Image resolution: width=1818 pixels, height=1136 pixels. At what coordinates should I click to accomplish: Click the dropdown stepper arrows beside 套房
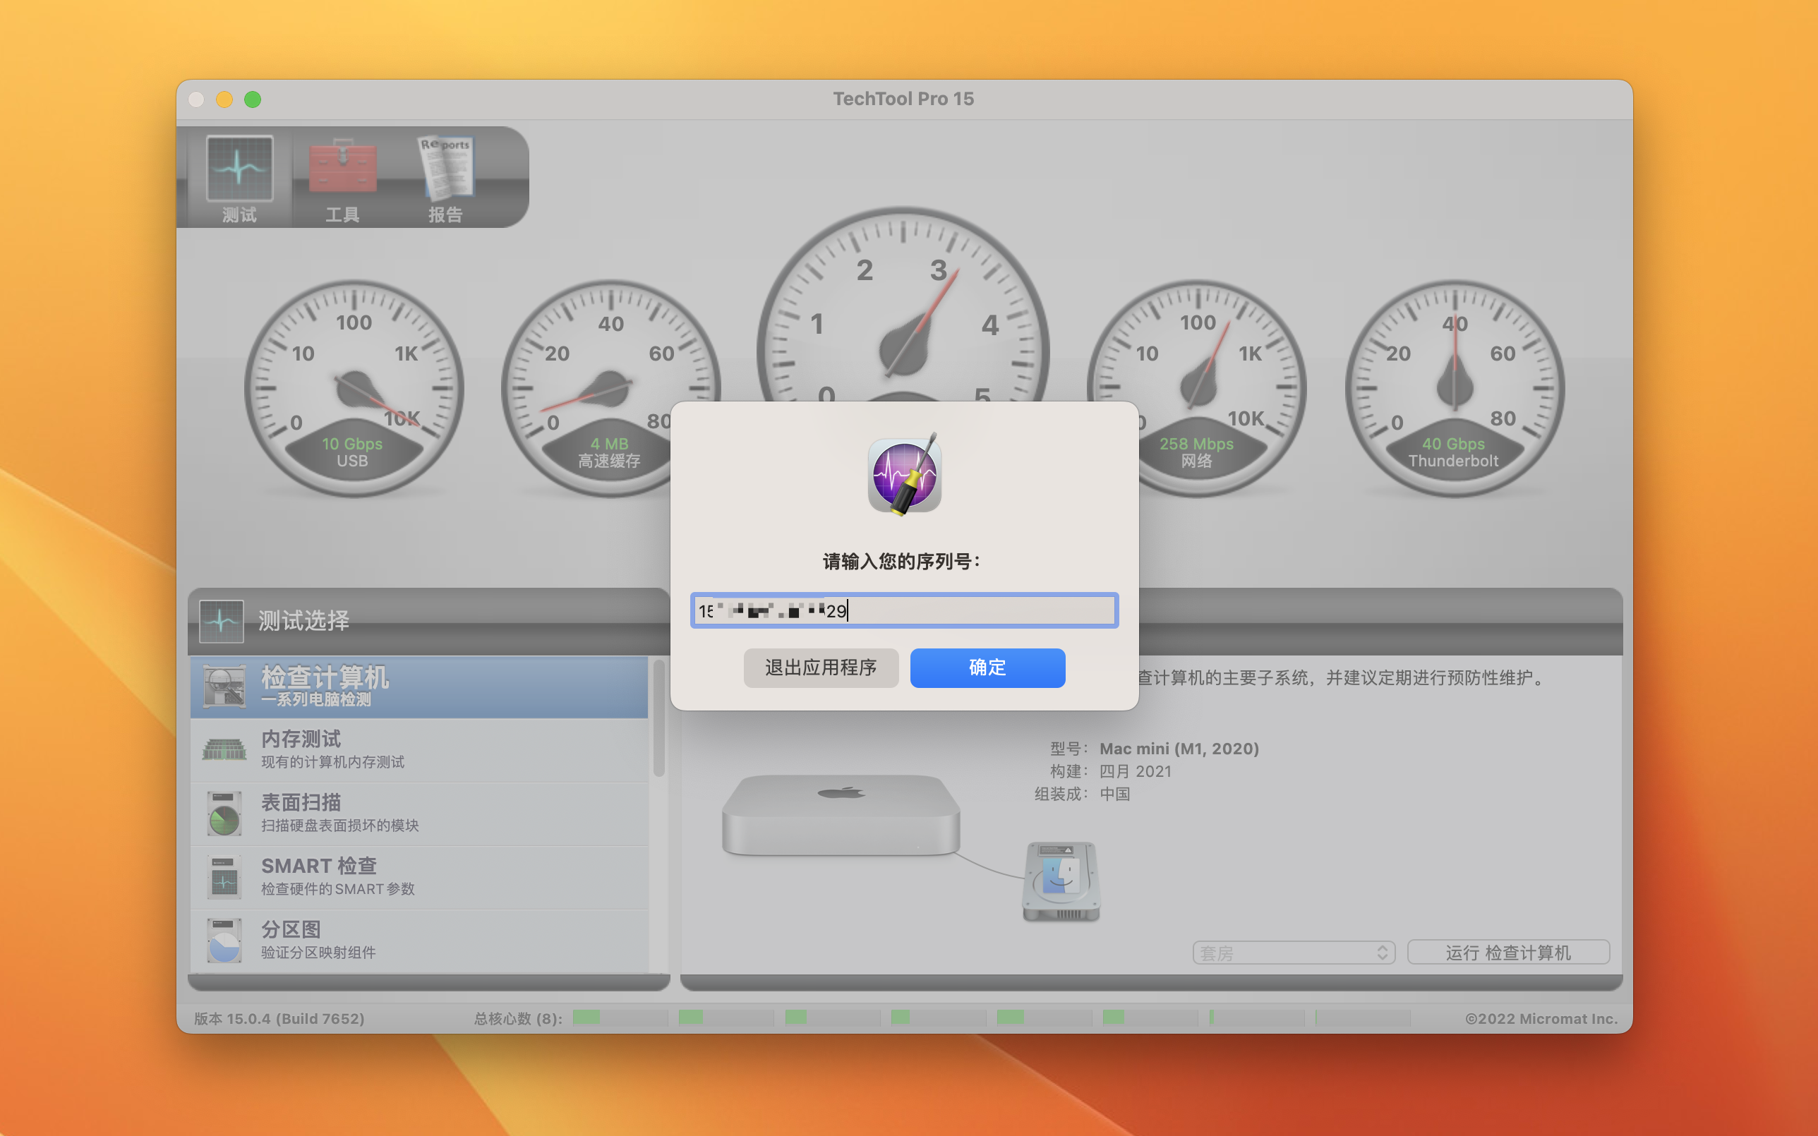tap(1382, 953)
